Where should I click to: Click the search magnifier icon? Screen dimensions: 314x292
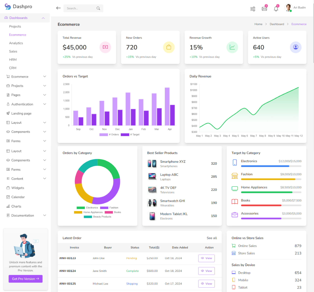(x=98, y=8)
